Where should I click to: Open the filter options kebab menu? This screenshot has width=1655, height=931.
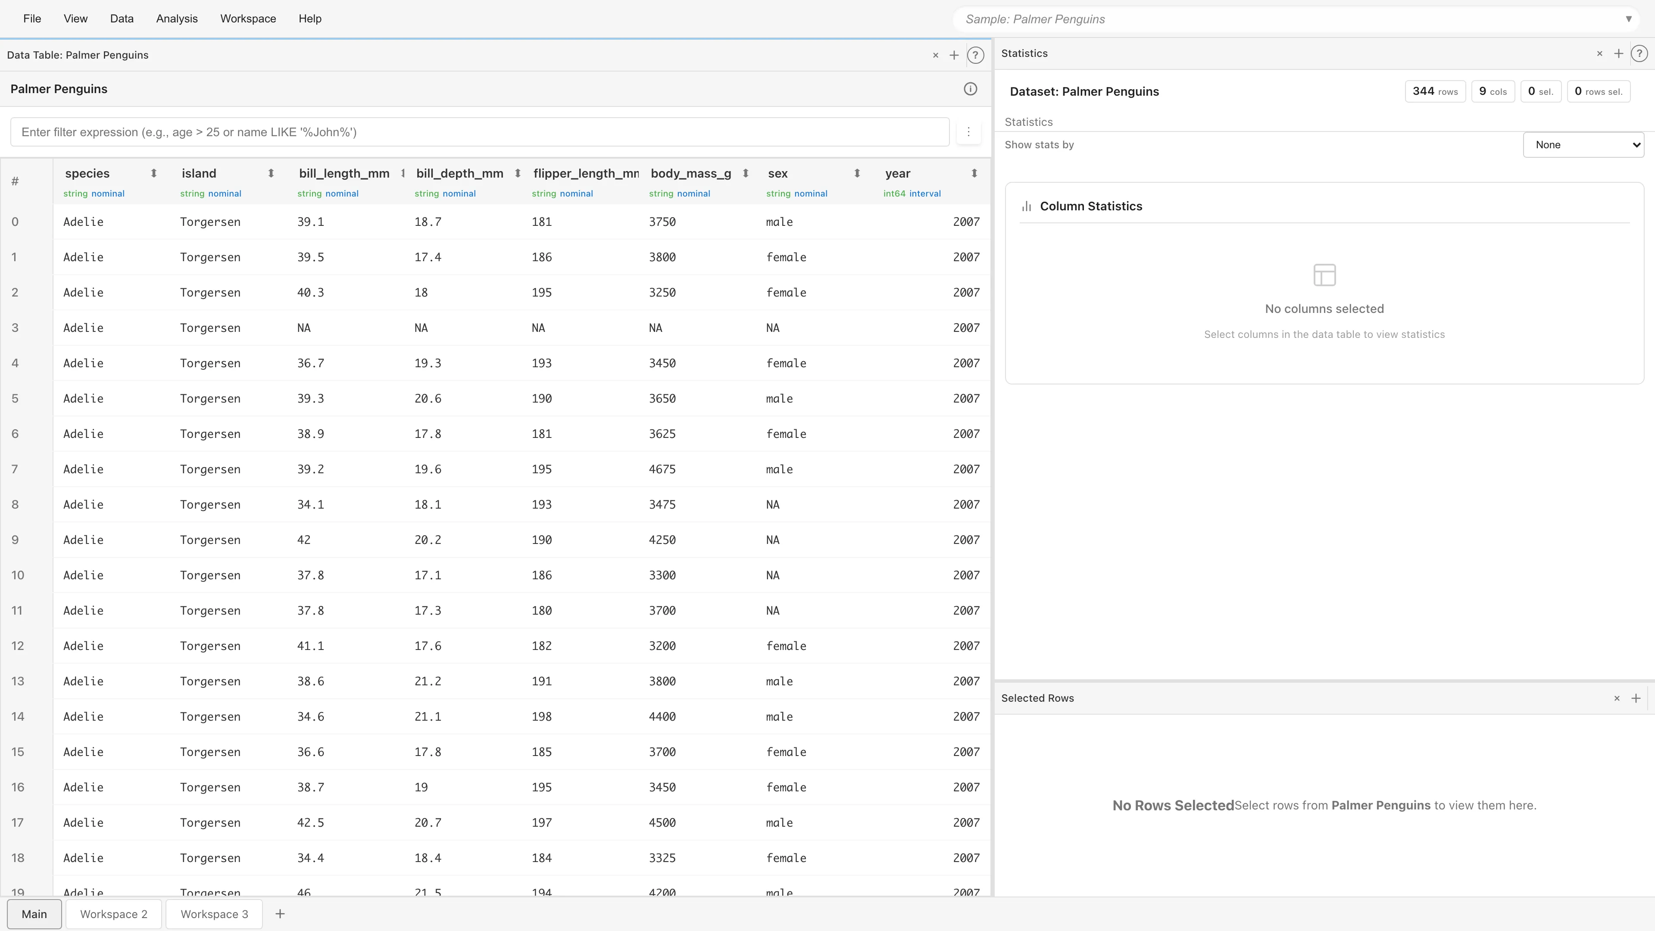click(x=968, y=132)
